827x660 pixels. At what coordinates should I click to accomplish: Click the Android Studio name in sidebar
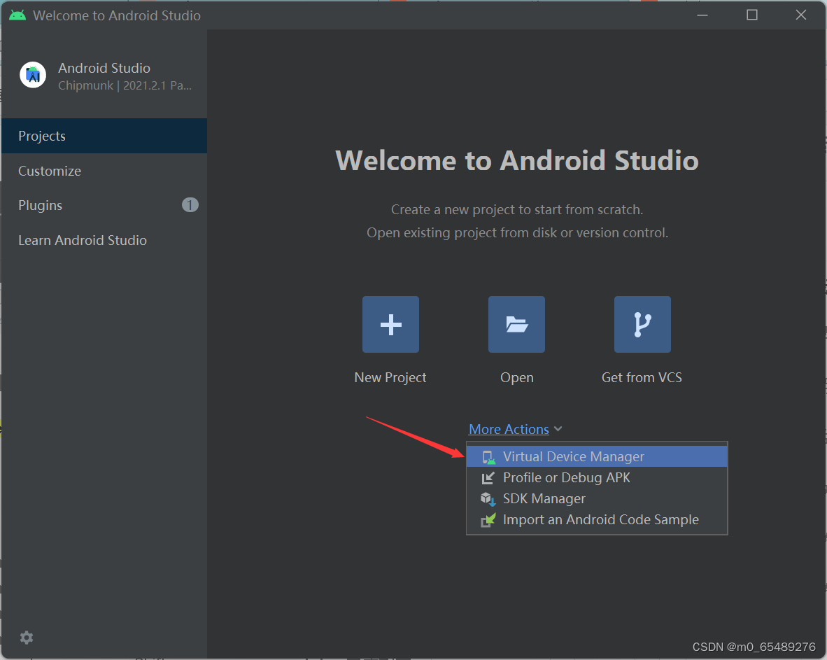(104, 68)
